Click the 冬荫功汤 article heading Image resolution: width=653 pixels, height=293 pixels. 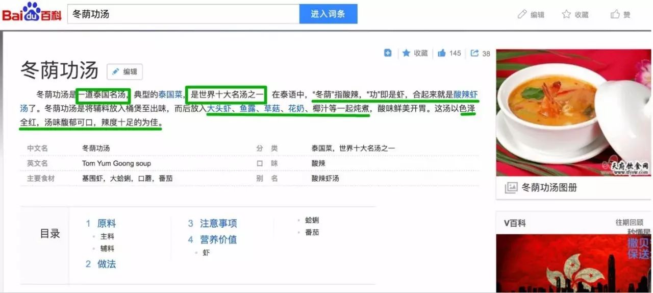coord(59,70)
